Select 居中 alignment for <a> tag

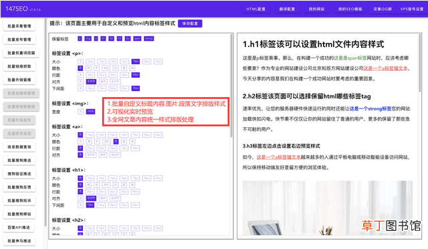click(x=103, y=155)
